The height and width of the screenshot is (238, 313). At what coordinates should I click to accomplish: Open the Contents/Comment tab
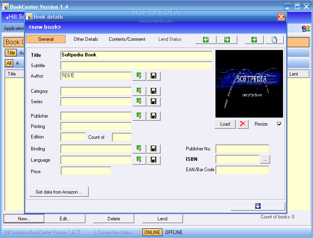tap(127, 39)
